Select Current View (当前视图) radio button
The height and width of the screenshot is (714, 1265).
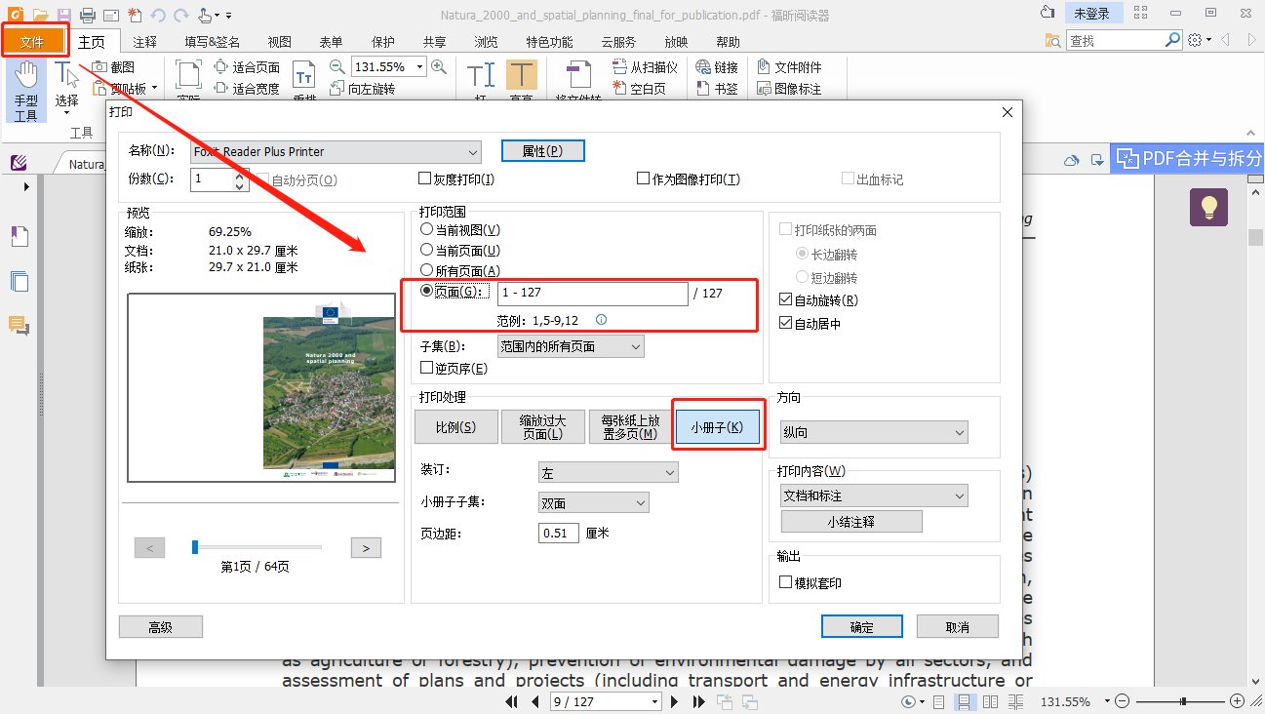pos(426,229)
